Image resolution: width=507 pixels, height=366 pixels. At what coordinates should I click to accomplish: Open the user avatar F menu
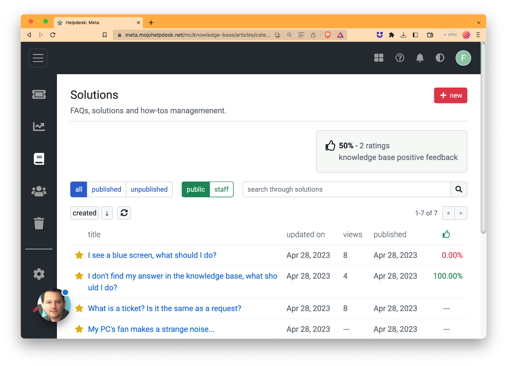tap(463, 58)
